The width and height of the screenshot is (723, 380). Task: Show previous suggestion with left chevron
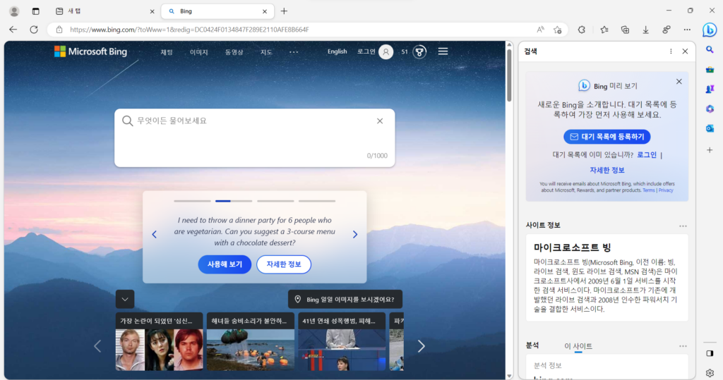(x=155, y=235)
